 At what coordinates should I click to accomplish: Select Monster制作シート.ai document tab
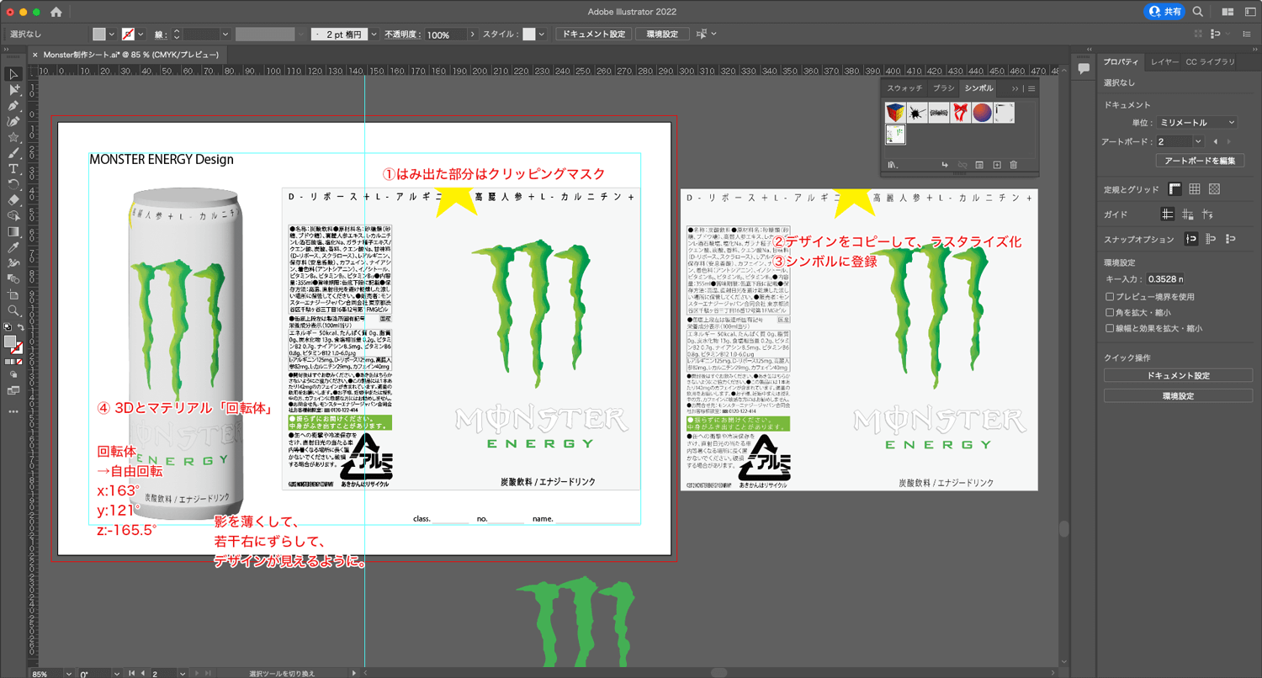(x=131, y=54)
